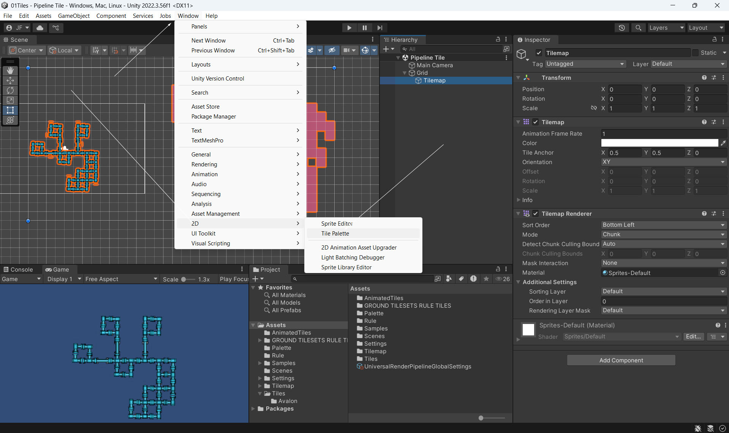The width and height of the screenshot is (729, 433).
Task: Open Undo History icon in toolbar
Action: [x=621, y=28]
